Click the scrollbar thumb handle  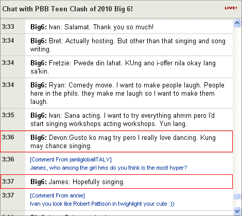pyautogui.click(x=237, y=196)
